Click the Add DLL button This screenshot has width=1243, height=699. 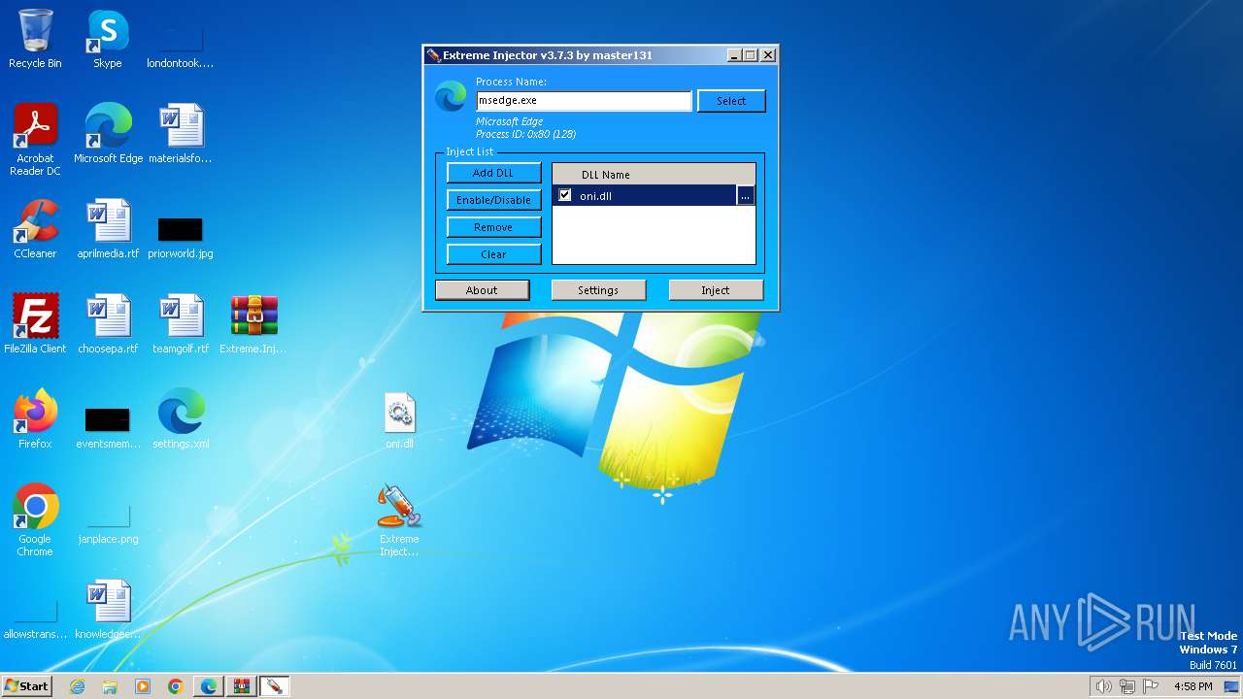493,173
